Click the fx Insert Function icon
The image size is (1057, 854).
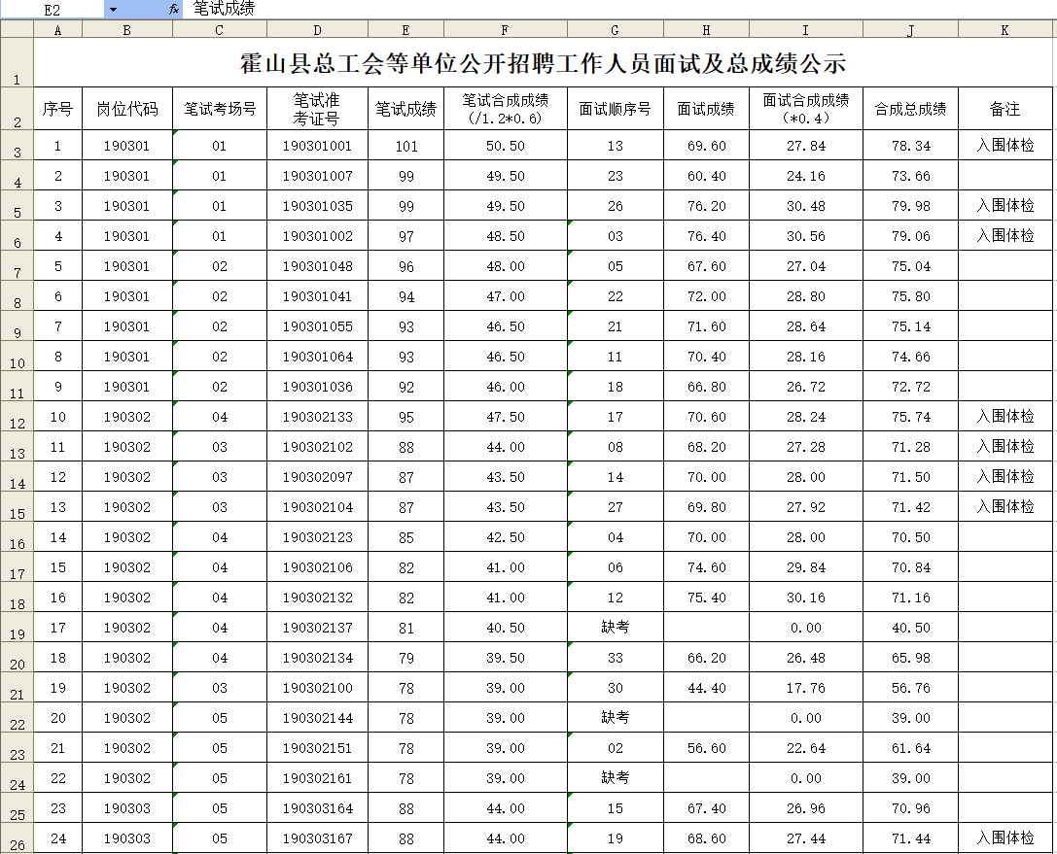tap(174, 10)
